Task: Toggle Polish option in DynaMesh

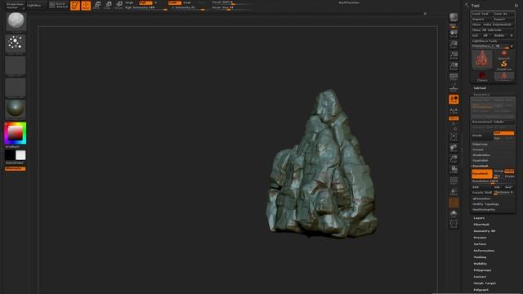Action: [x=509, y=171]
